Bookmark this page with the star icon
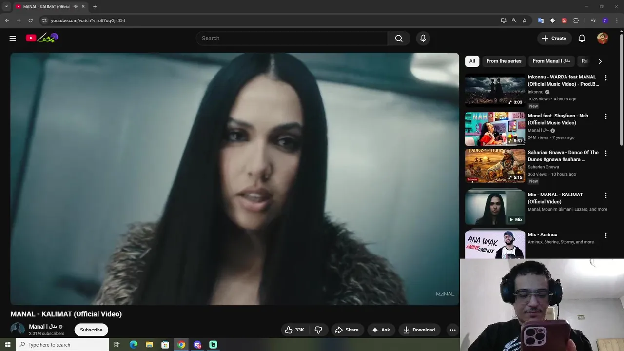The width and height of the screenshot is (624, 351). point(525,20)
